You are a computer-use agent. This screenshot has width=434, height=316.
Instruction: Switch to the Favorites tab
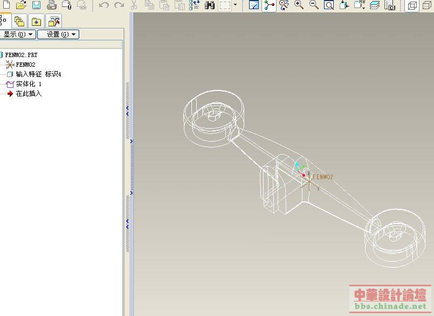37,22
